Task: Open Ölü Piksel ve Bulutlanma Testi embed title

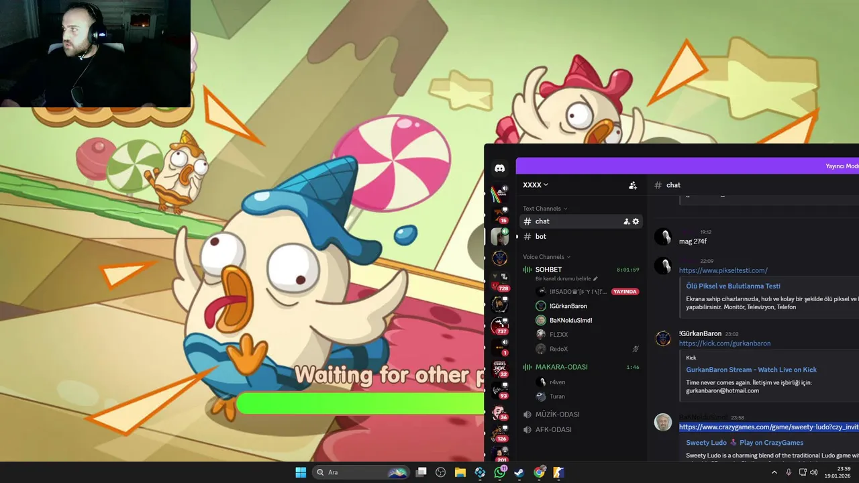Action: 733,286
